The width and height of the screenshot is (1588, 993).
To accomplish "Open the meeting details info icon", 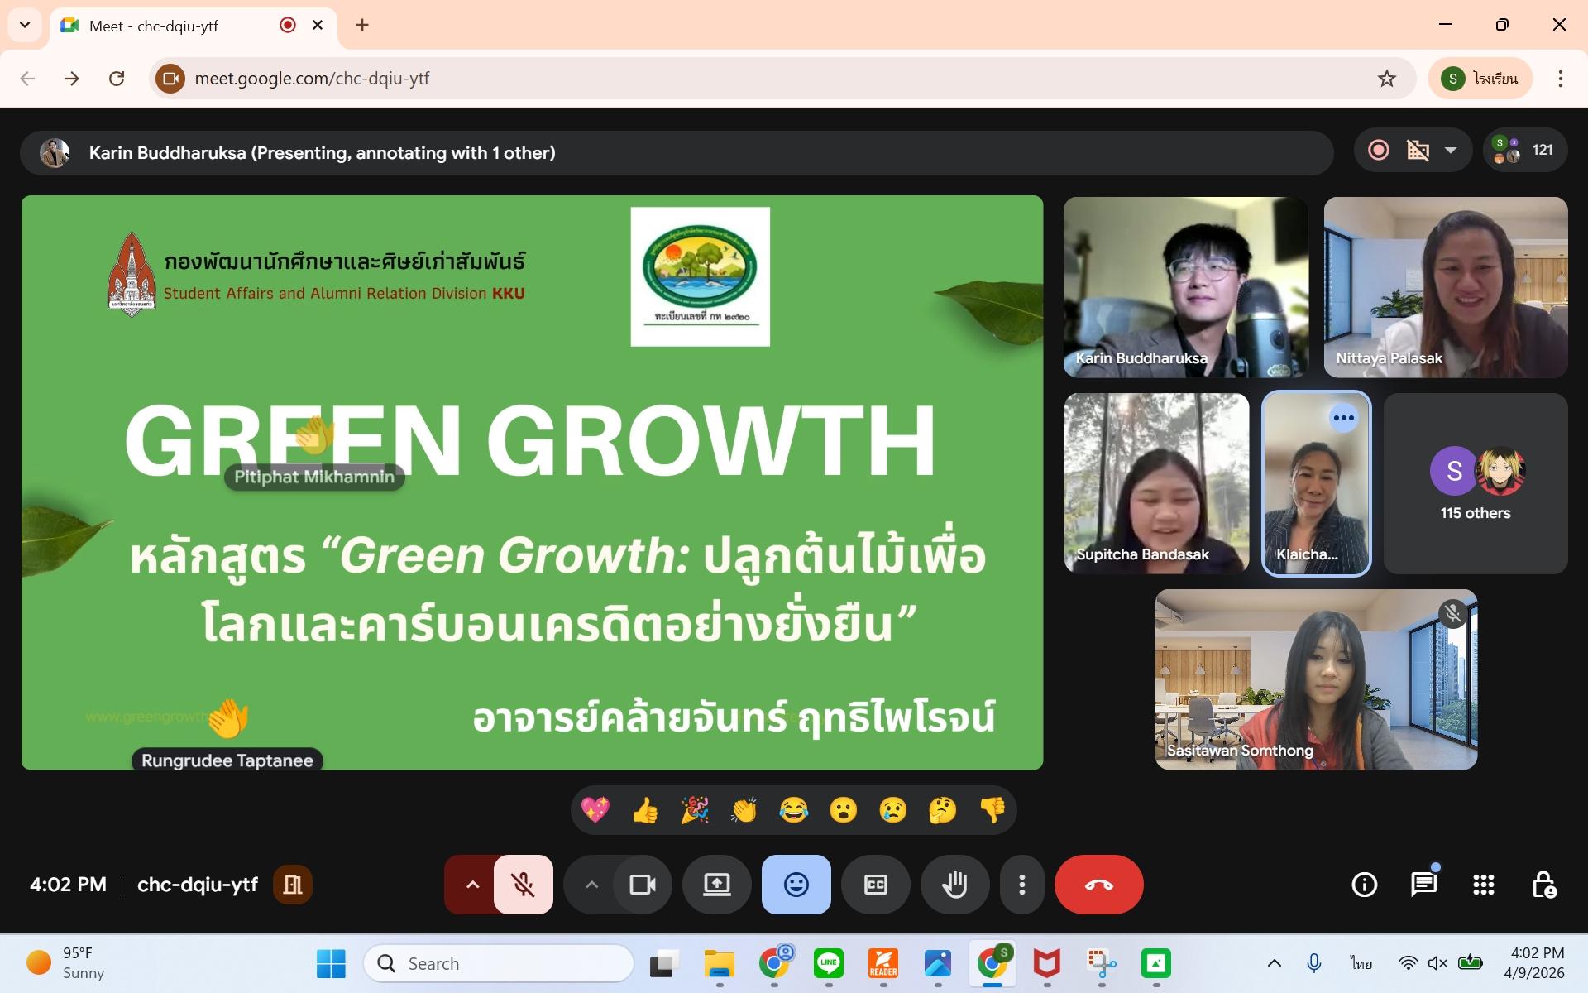I will click(x=1364, y=885).
